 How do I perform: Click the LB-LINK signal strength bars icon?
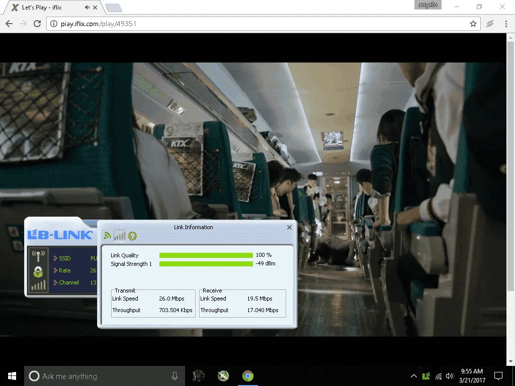38,285
